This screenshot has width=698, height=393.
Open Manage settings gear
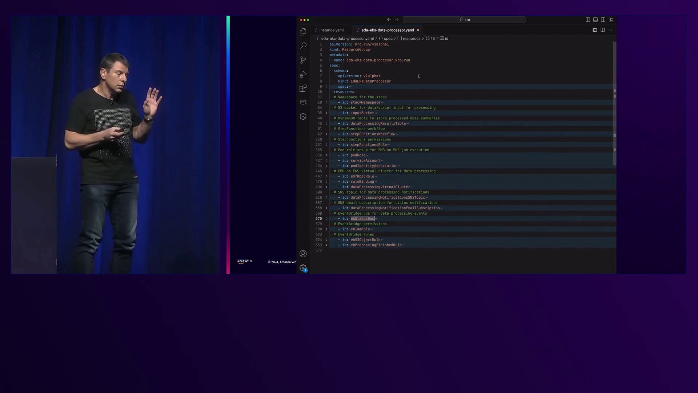click(x=303, y=268)
